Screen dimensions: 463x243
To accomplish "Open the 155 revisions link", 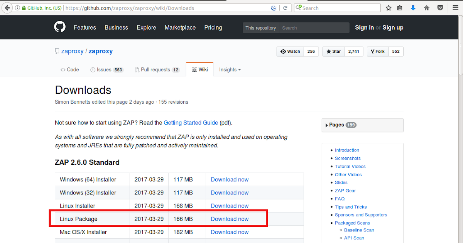I will click(x=173, y=102).
